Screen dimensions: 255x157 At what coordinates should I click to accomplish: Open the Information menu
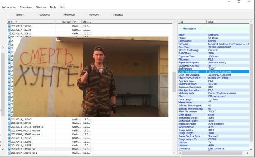click(x=9, y=7)
